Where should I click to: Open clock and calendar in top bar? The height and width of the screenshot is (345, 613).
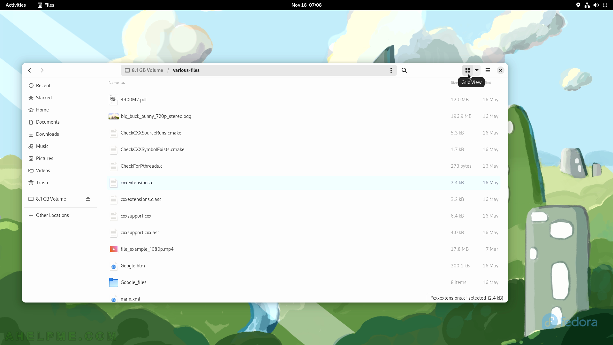(306, 5)
